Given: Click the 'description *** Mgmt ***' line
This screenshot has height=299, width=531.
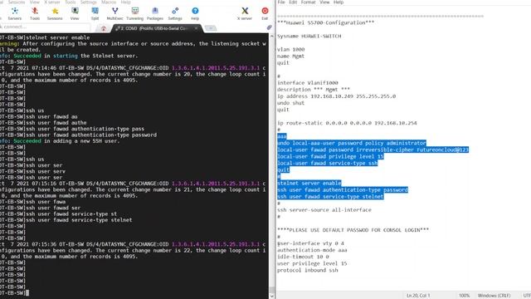Looking at the screenshot, I should coord(314,90).
